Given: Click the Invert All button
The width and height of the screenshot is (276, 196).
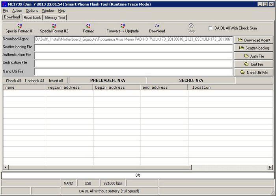Looking at the screenshot, I should tap(56, 80).
